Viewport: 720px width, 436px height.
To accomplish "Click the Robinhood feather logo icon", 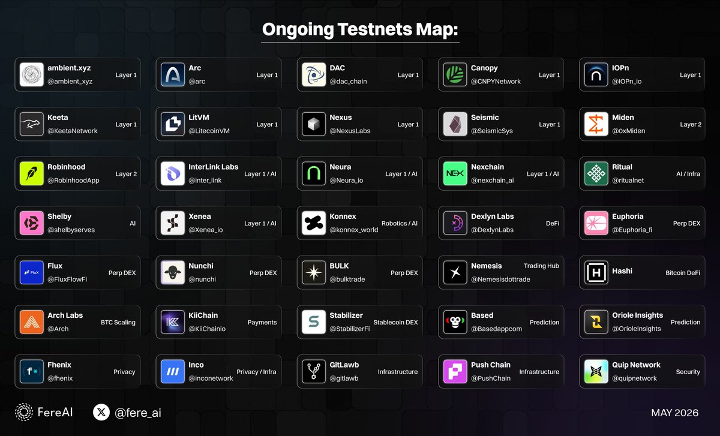I will [31, 173].
